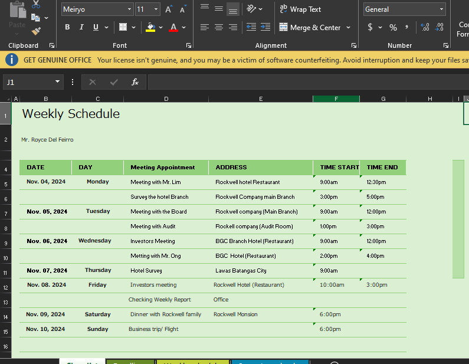Increase font size with large A
Viewport: 469px width, 364px height.
168,9
